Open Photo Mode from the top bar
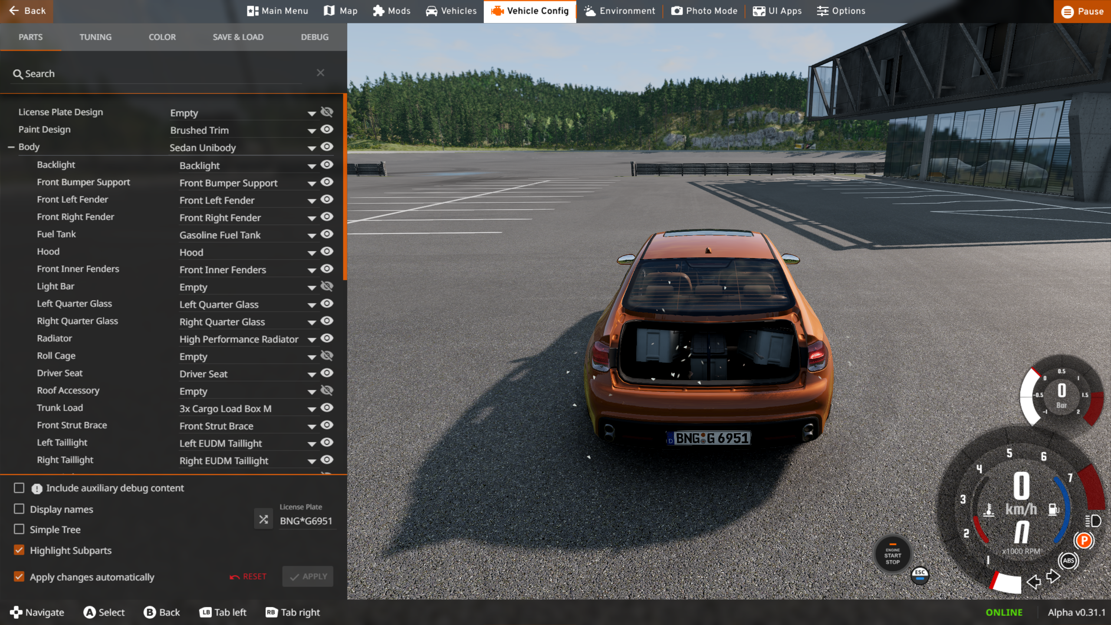1111x625 pixels. pyautogui.click(x=704, y=11)
